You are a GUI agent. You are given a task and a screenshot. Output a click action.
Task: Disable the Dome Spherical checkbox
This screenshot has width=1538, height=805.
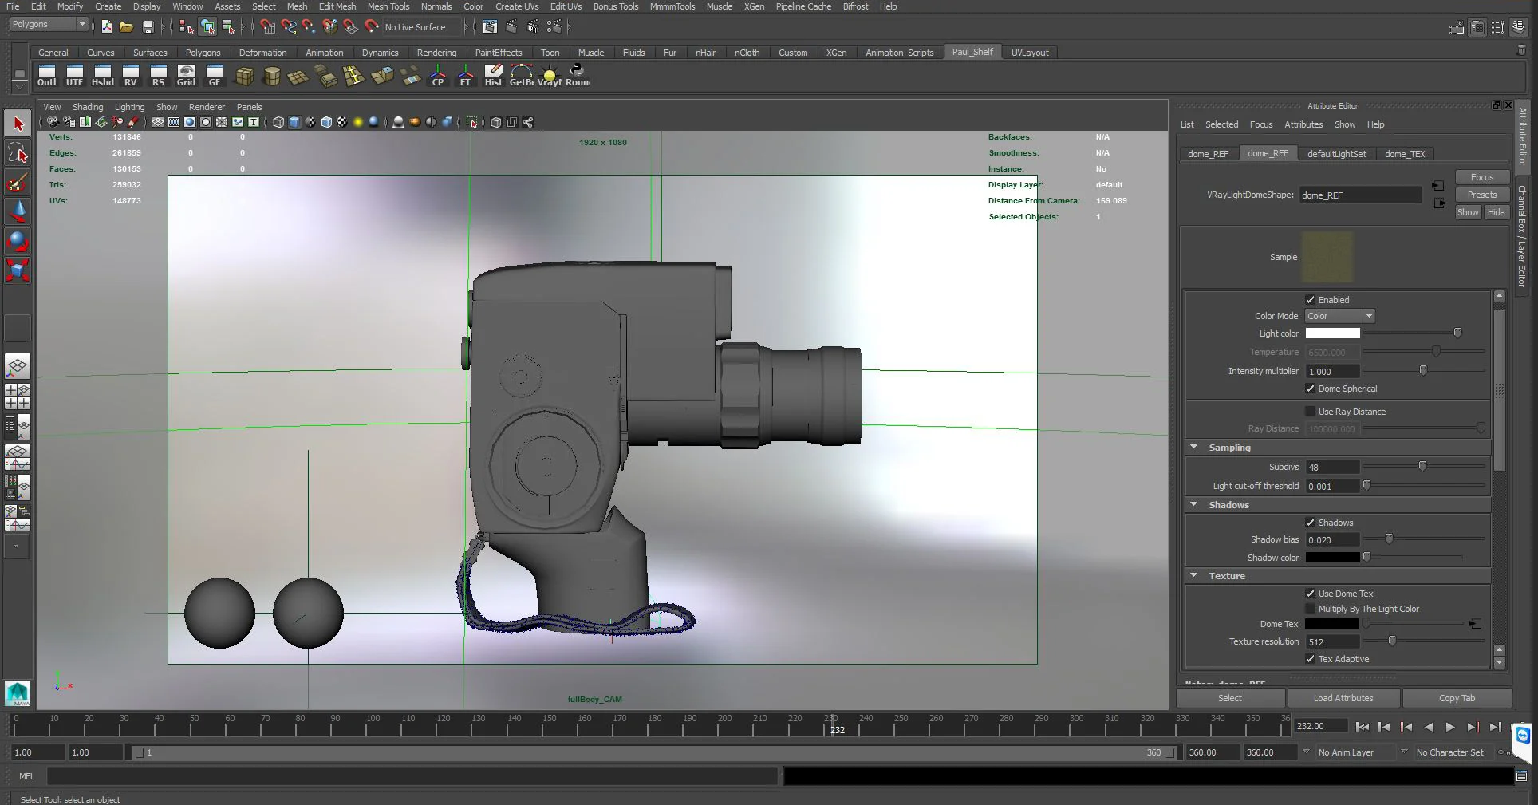click(x=1310, y=389)
